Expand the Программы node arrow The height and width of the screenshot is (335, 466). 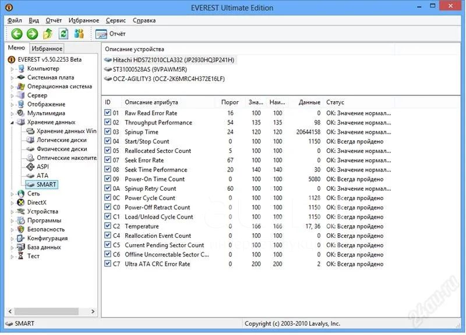click(12, 221)
